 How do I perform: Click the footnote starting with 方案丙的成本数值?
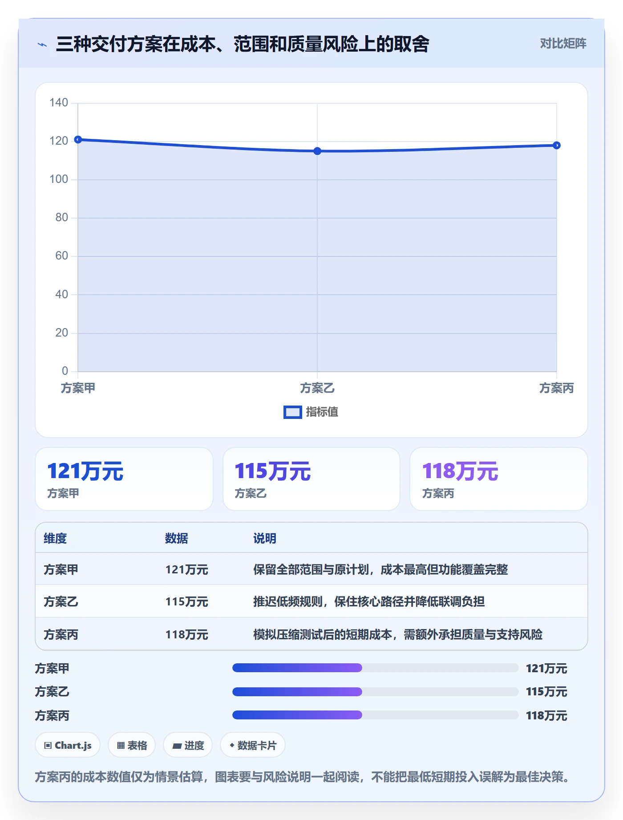tap(302, 777)
